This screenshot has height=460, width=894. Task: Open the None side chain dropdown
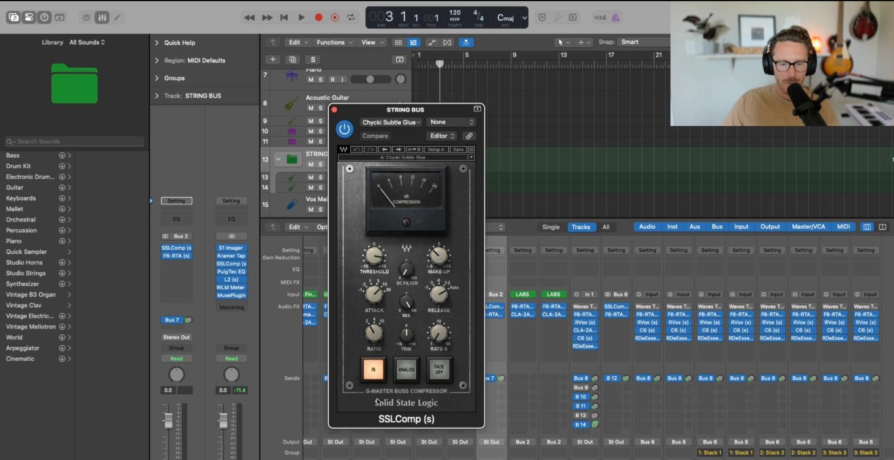point(451,122)
